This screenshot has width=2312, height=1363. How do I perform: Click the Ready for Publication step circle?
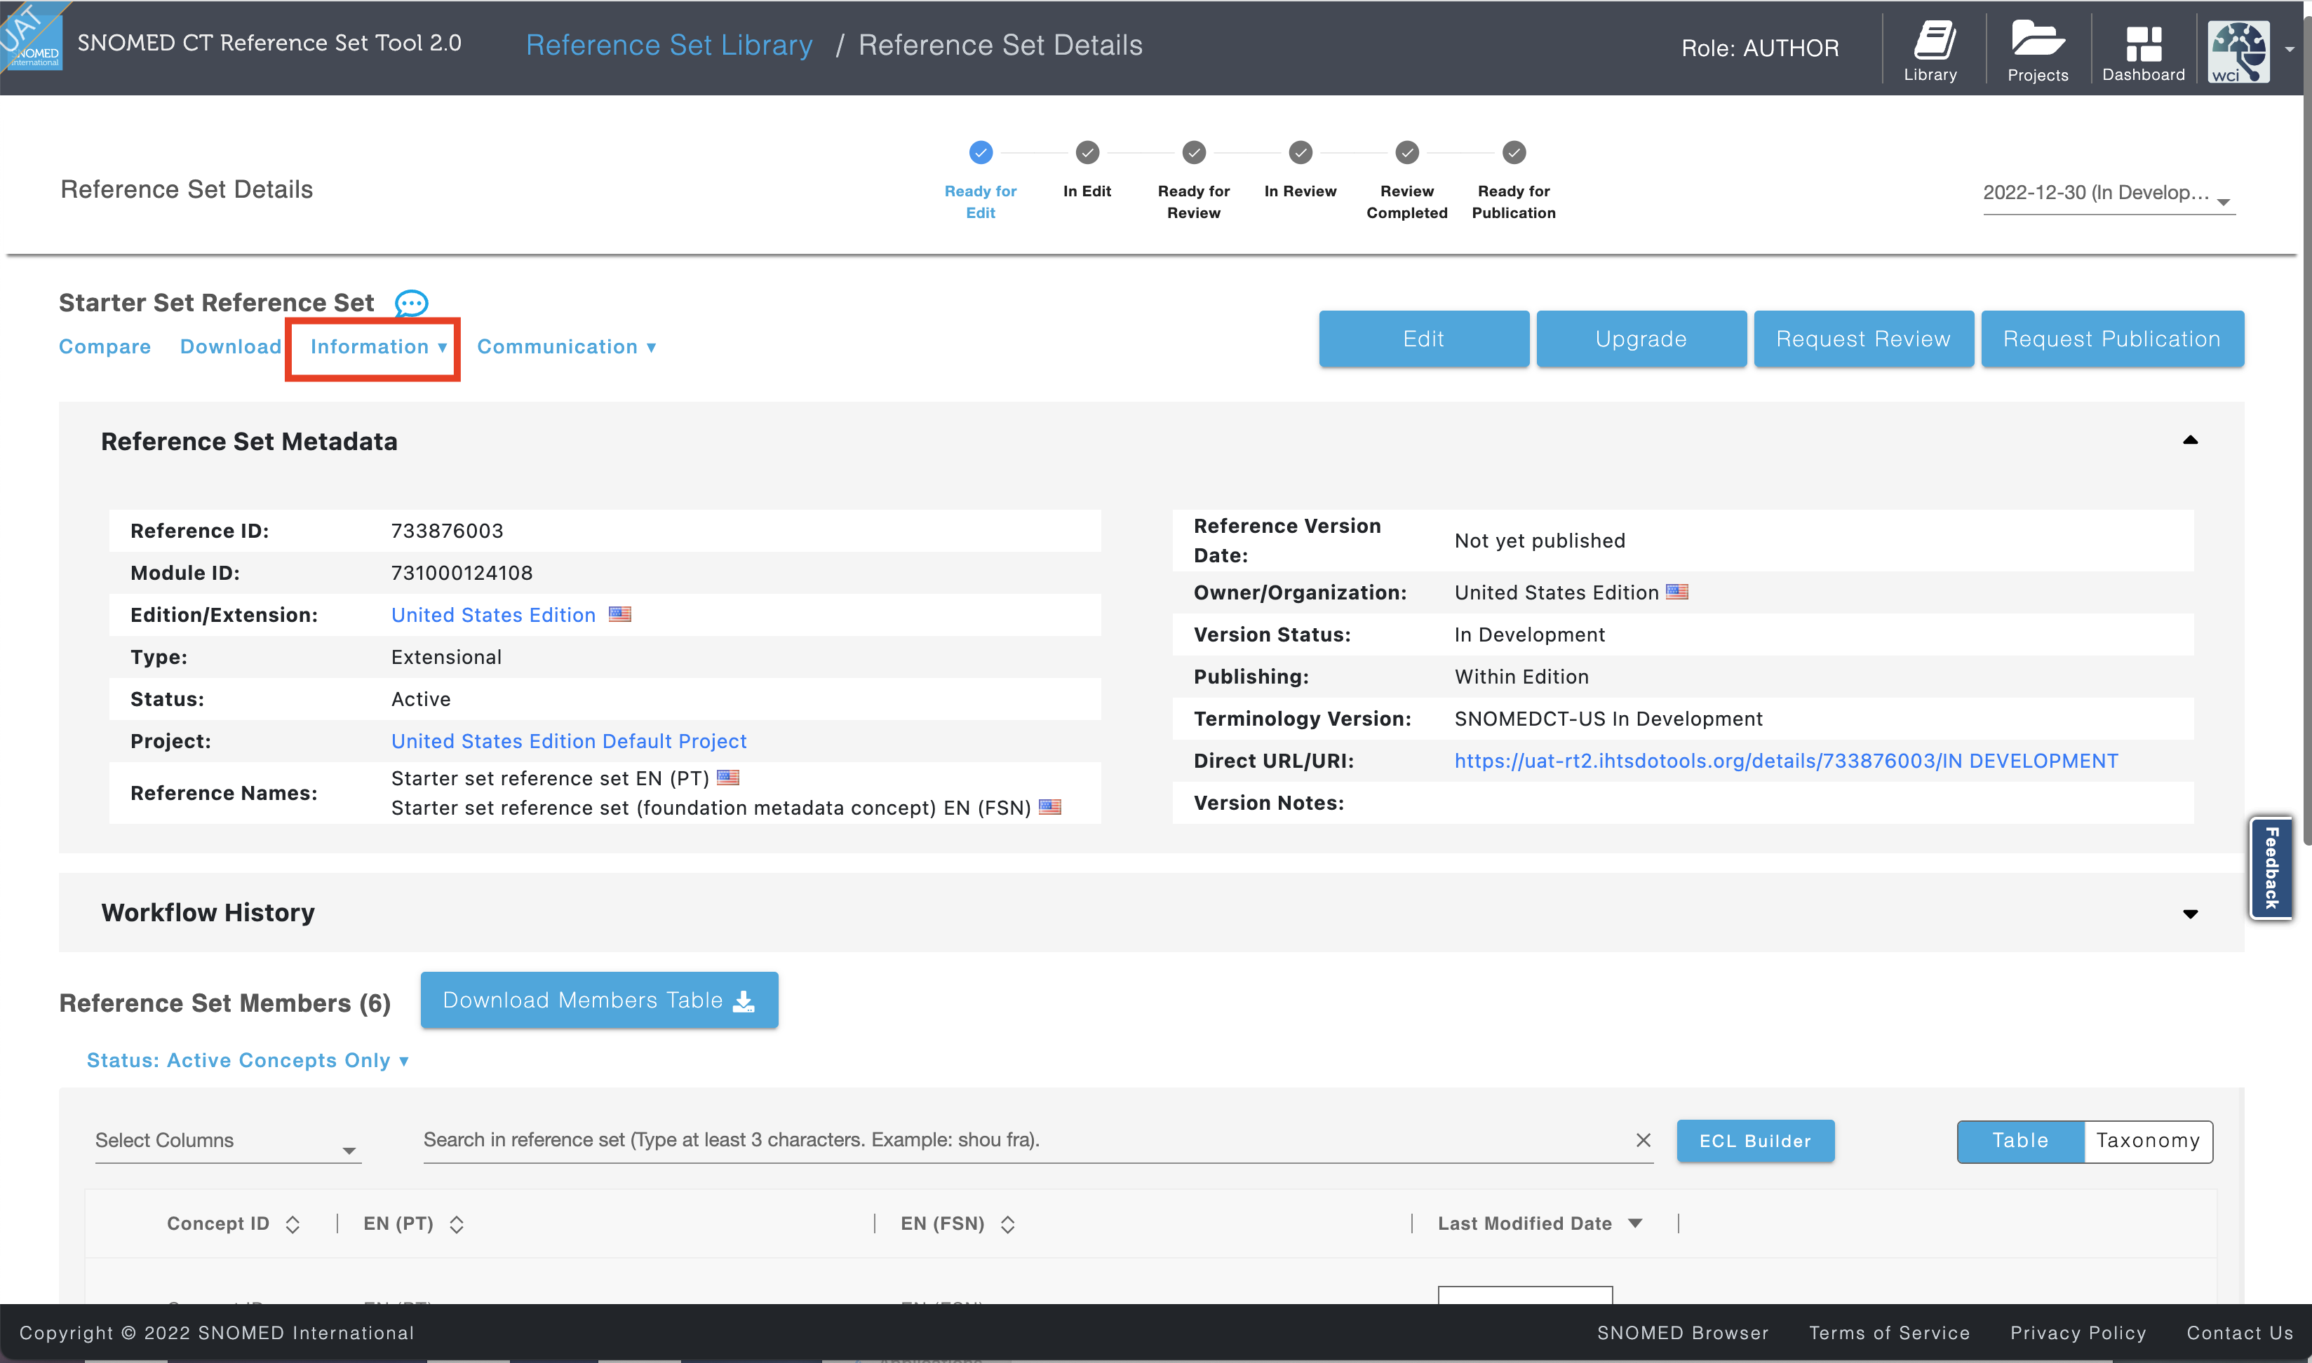1514,152
